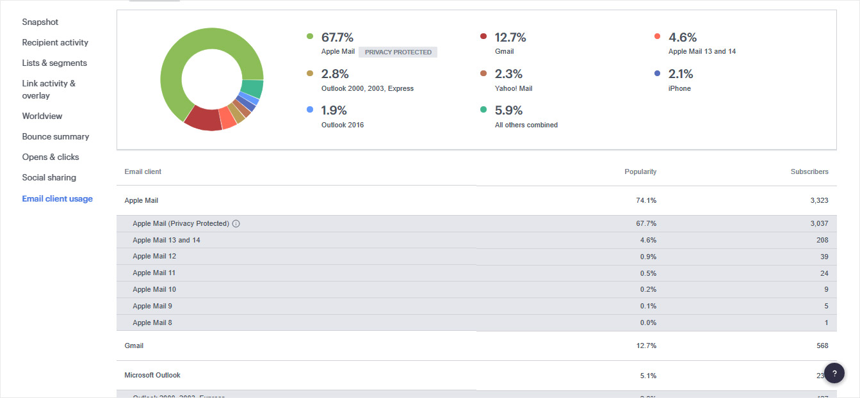Click the 12.7% legend heading

[x=510, y=37]
